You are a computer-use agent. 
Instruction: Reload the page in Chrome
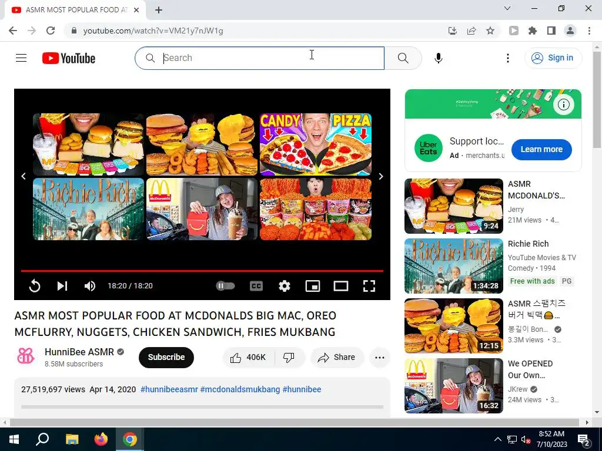click(51, 31)
